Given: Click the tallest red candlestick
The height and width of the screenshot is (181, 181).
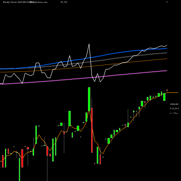Looking at the screenshot, I should coord(92,130).
